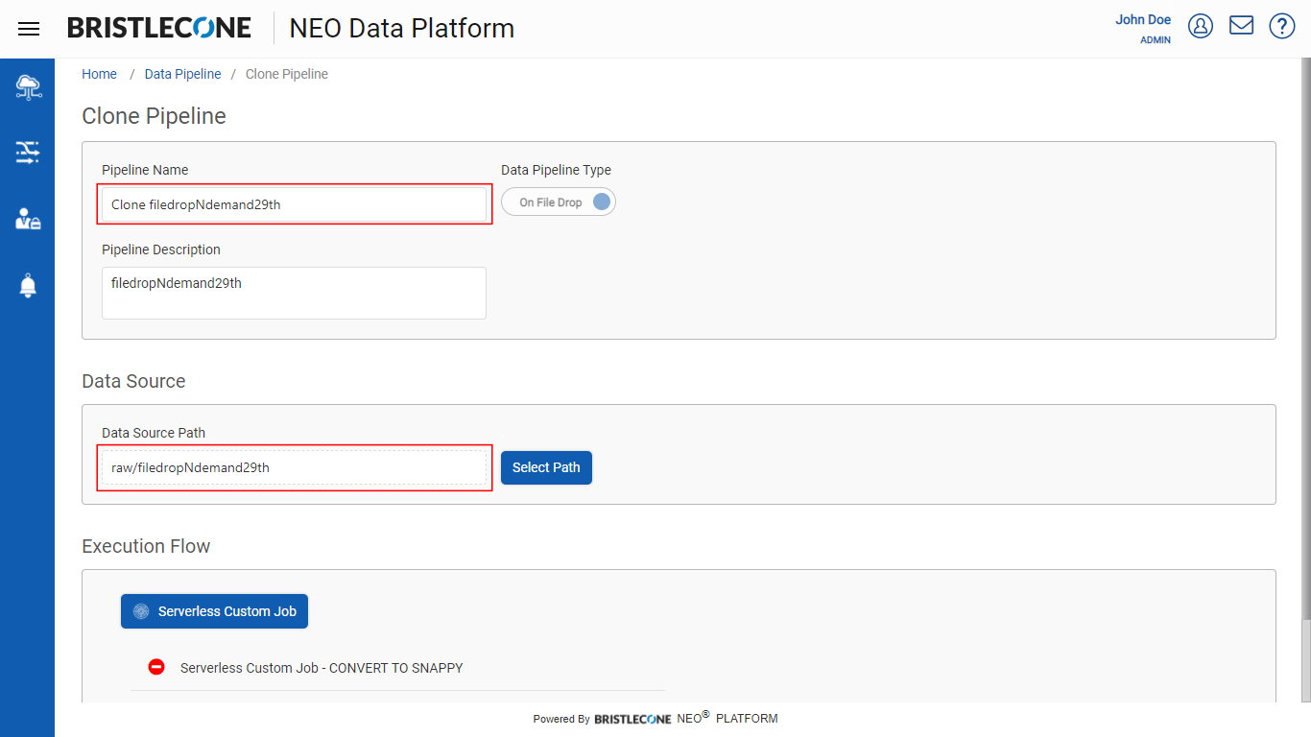This screenshot has height=737, width=1311.
Task: Click the Execution Flow section heading
Action: click(x=146, y=546)
